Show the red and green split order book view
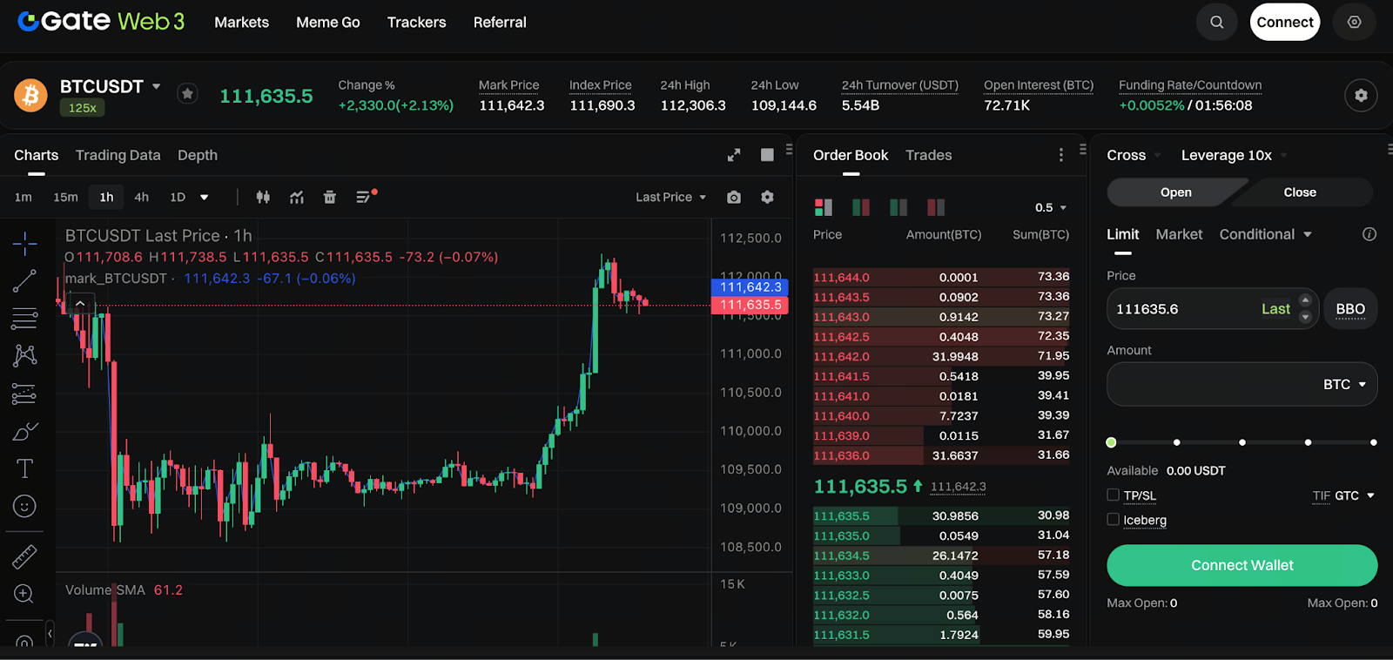Image resolution: width=1393 pixels, height=660 pixels. click(x=861, y=207)
